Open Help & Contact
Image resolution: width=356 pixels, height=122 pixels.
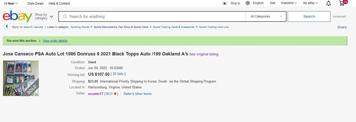pyautogui.click(x=59, y=3)
